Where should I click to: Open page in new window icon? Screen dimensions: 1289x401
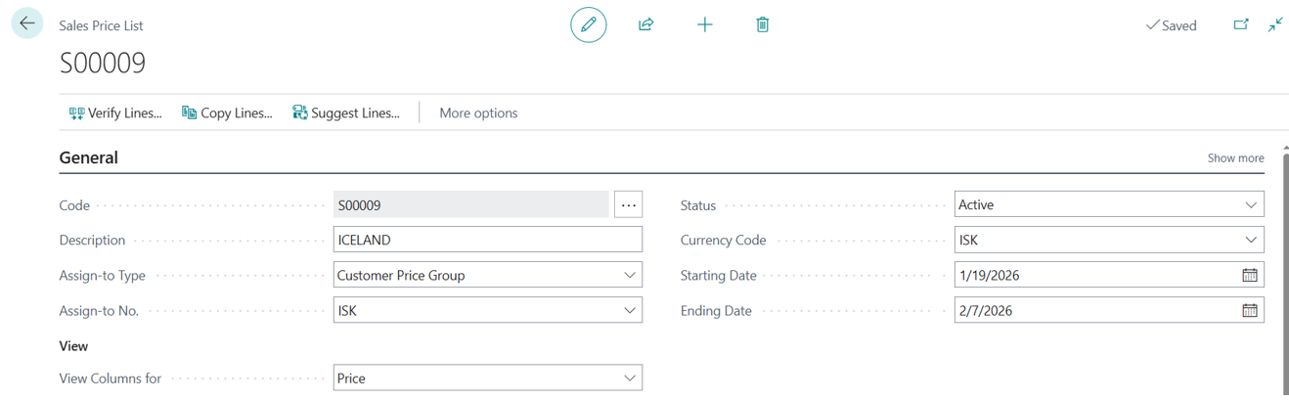1240,24
